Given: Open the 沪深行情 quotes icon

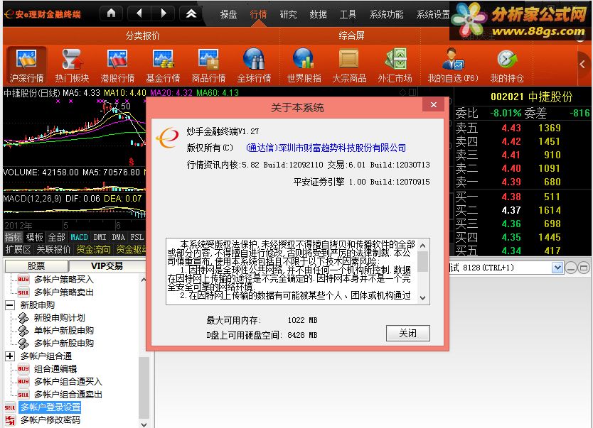Looking at the screenshot, I should 26,65.
